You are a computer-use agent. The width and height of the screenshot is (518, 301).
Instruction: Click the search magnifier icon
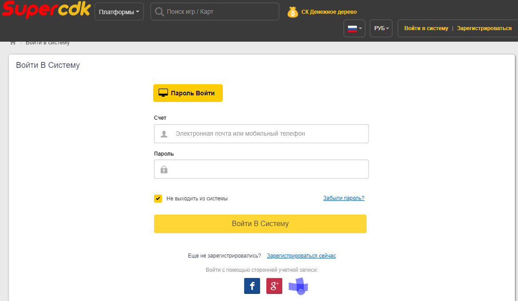click(x=159, y=12)
